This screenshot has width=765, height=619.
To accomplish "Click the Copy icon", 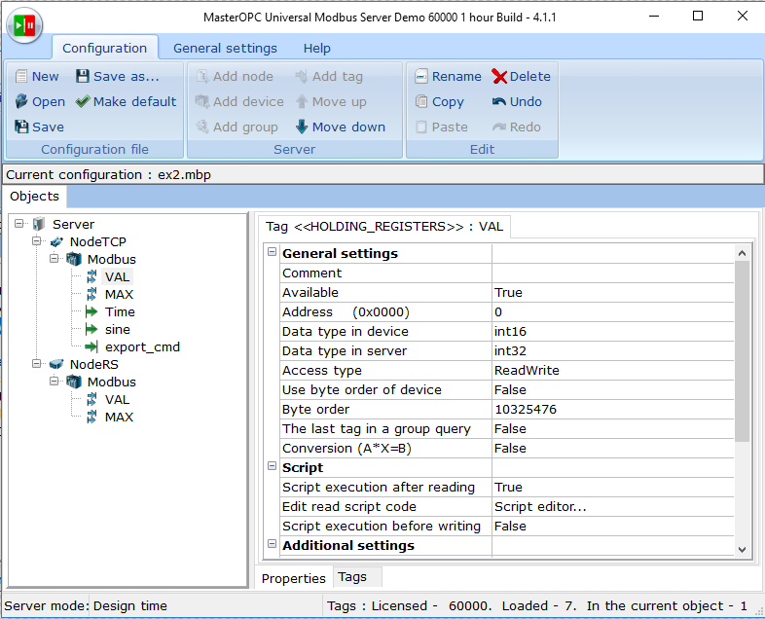I will click(421, 101).
